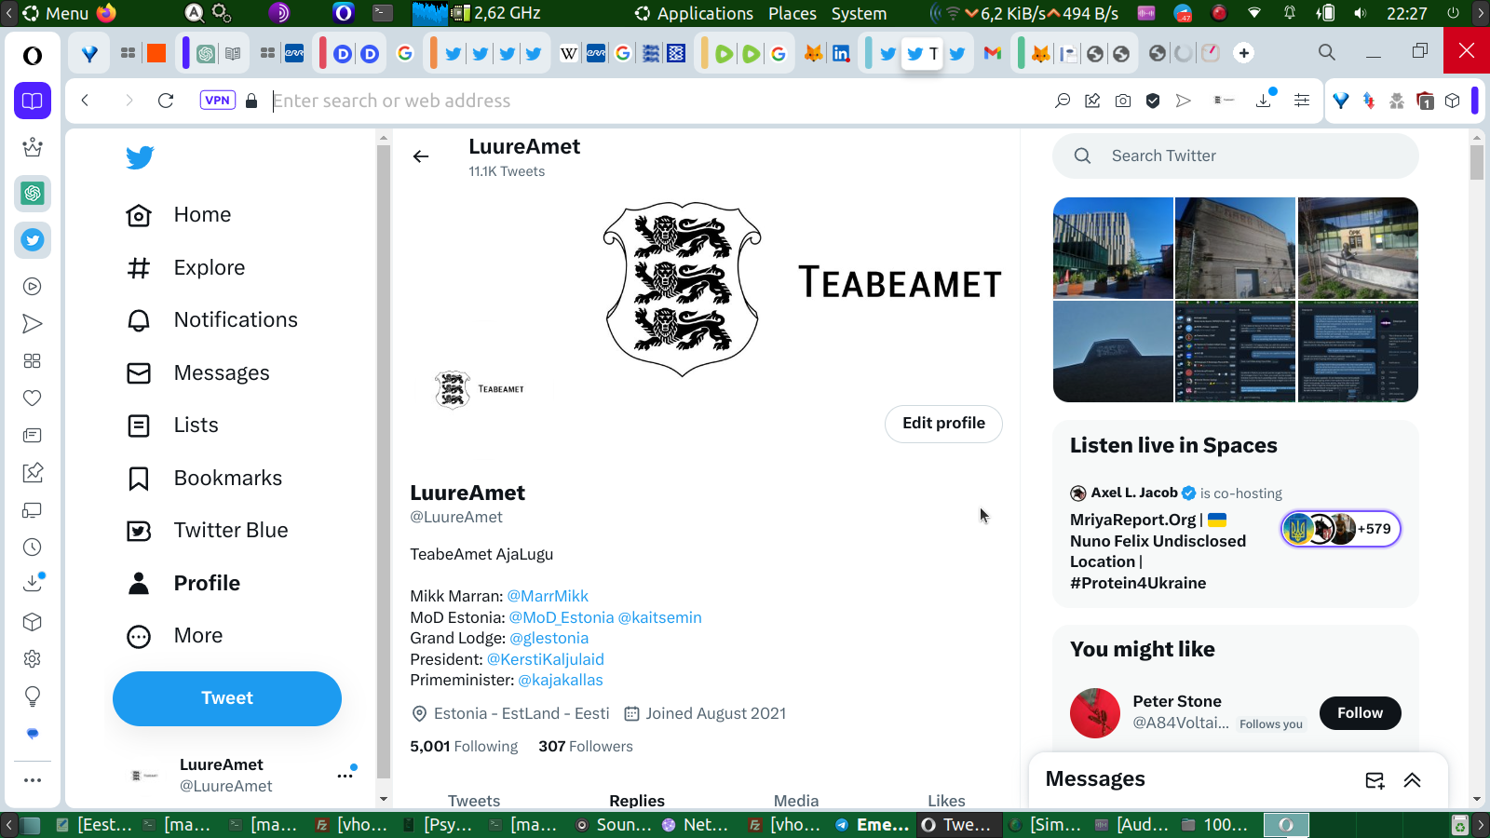Open downloads icon in the address bar
This screenshot has height=838, width=1490.
(x=1264, y=101)
